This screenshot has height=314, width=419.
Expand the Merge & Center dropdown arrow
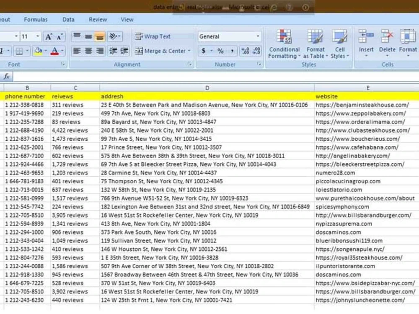[189, 51]
